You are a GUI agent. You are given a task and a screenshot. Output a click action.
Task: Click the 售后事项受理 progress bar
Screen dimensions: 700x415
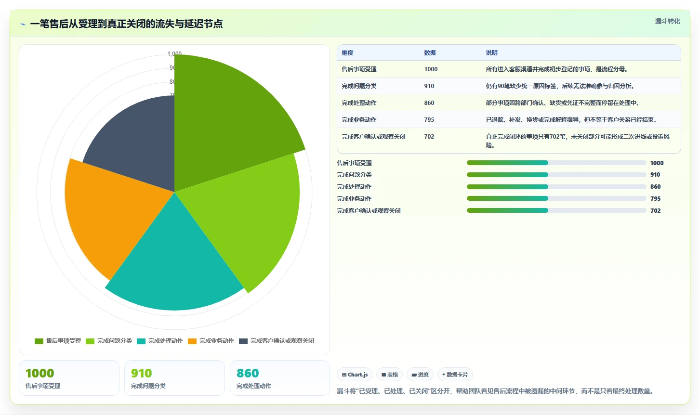[x=556, y=163]
